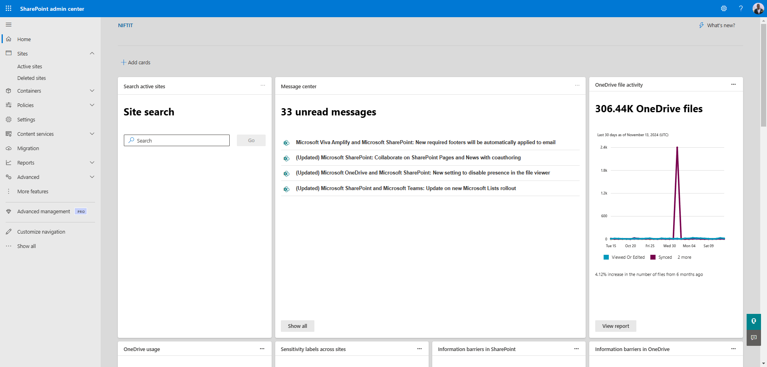Open Deleted sites in navigation
This screenshot has height=367, width=767.
point(32,78)
